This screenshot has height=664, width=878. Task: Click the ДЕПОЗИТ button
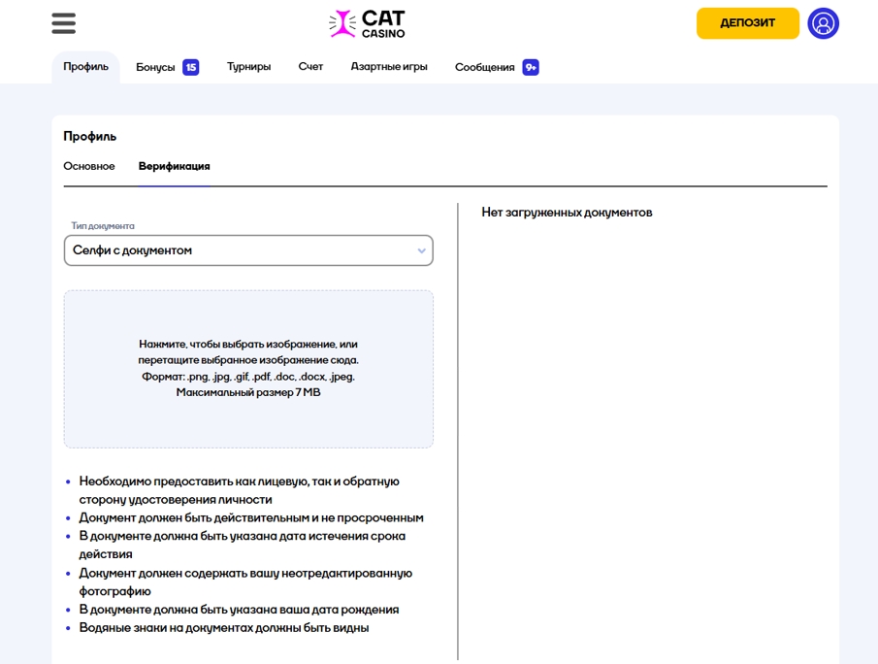click(x=748, y=23)
